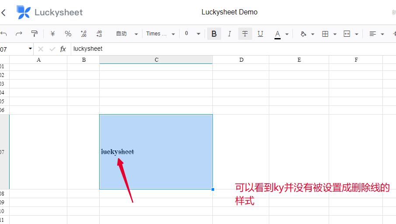Apply cell borders
Image resolution: width=396 pixels, height=224 pixels.
coord(325,34)
